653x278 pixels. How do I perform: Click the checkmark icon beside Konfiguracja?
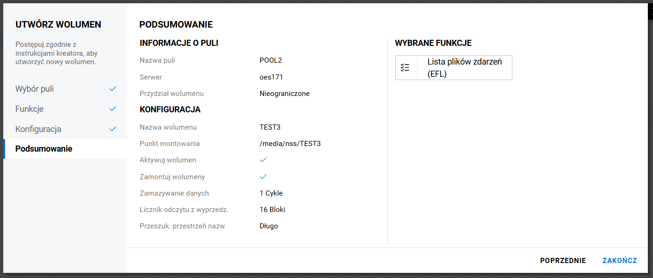[x=113, y=129]
